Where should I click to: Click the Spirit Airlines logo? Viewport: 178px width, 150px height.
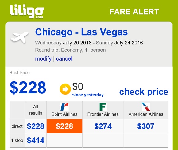pyautogui.click(x=64, y=107)
